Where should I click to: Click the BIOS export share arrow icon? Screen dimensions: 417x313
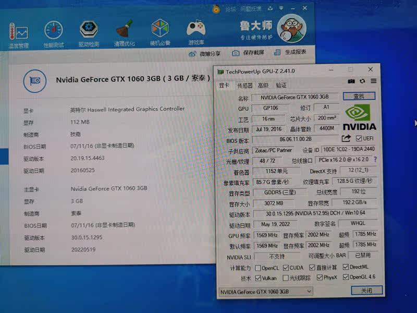[x=346, y=138]
